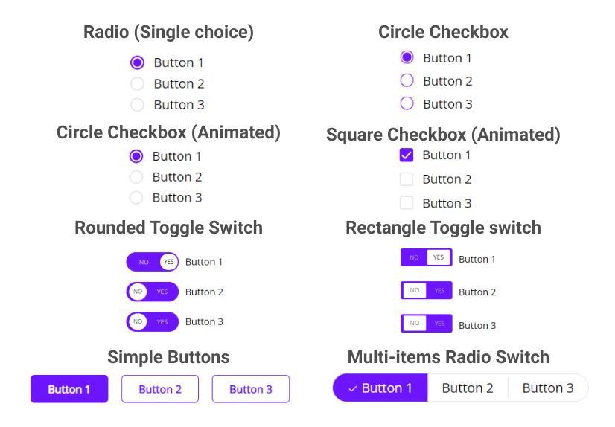Uncheck Button 1 under Circle Checkbox
Image resolution: width=615 pixels, height=427 pixels.
click(x=407, y=57)
